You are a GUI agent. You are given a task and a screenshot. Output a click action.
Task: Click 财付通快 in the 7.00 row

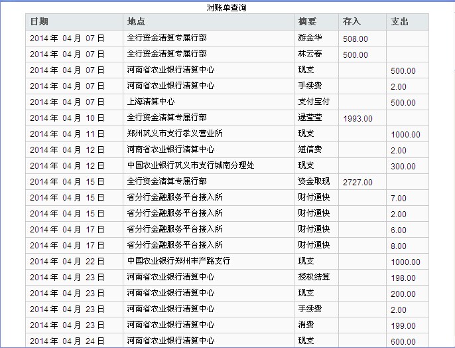click(x=314, y=197)
